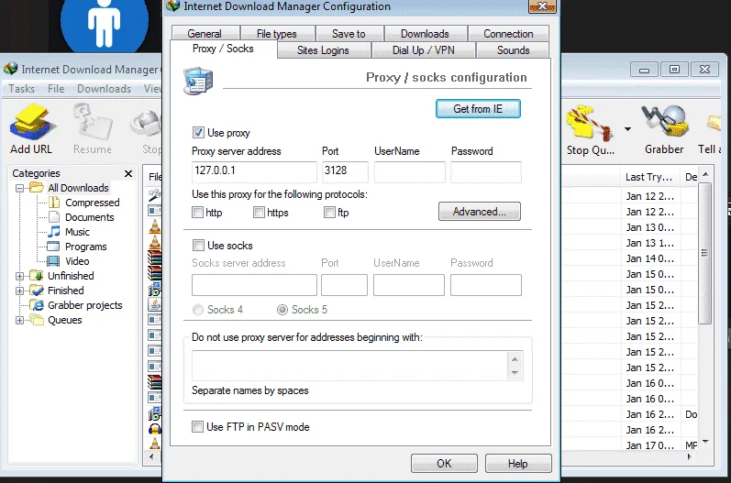Open the Stop Queue dropdown arrow

(x=627, y=129)
